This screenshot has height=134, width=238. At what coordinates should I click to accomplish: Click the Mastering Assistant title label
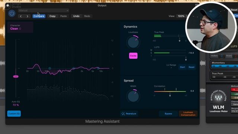point(103,121)
